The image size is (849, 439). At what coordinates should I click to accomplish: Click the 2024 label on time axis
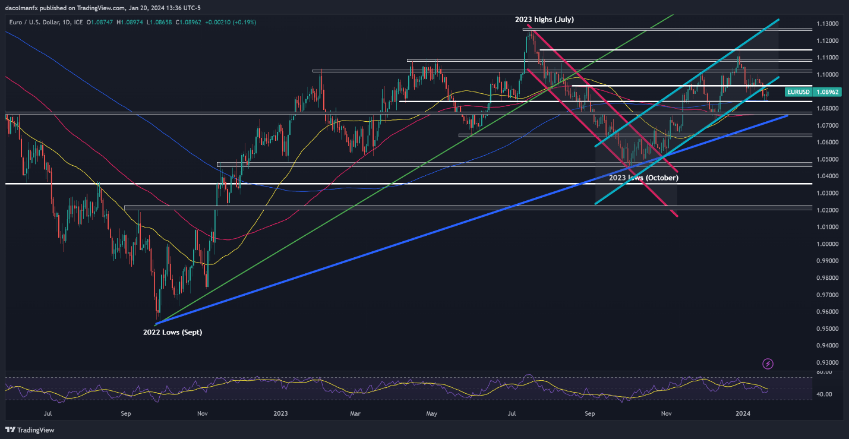click(x=743, y=412)
